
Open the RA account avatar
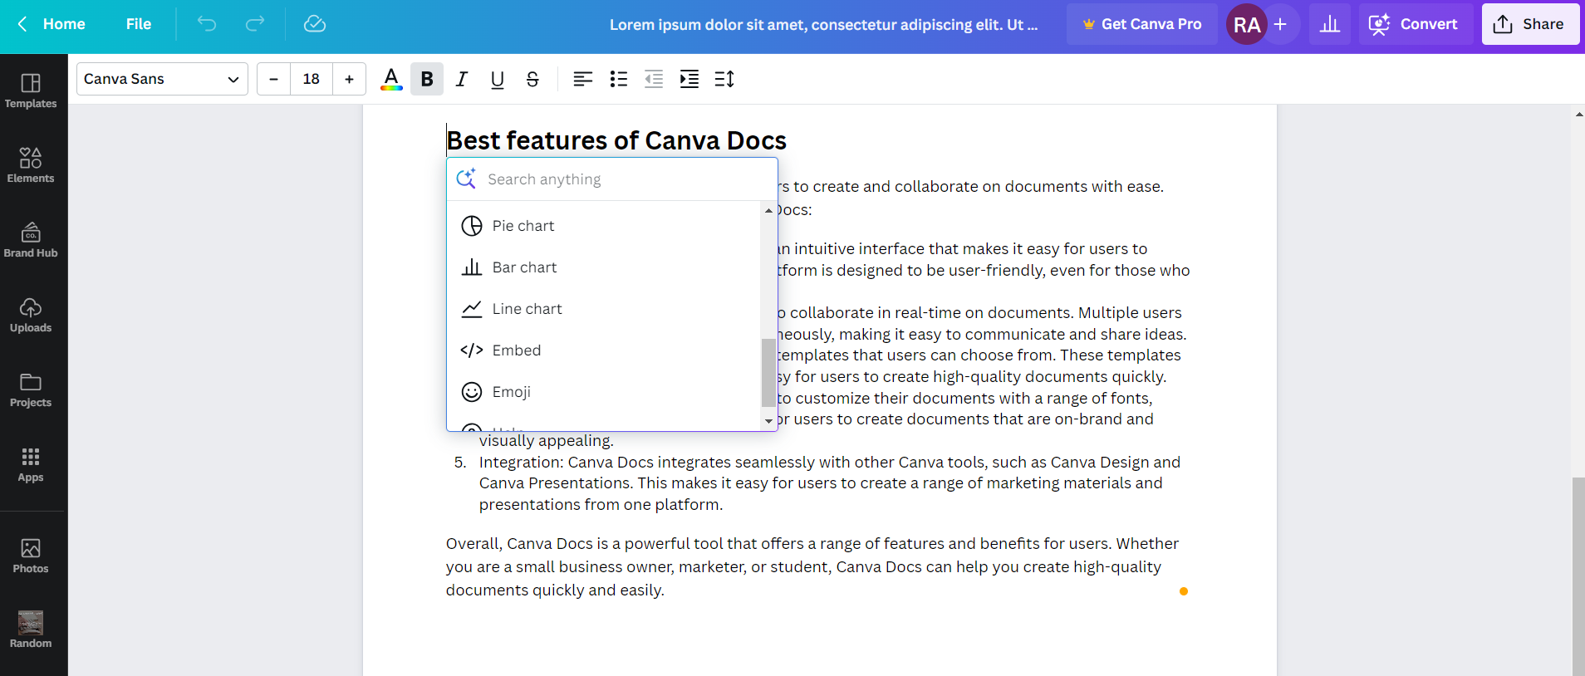(1247, 24)
